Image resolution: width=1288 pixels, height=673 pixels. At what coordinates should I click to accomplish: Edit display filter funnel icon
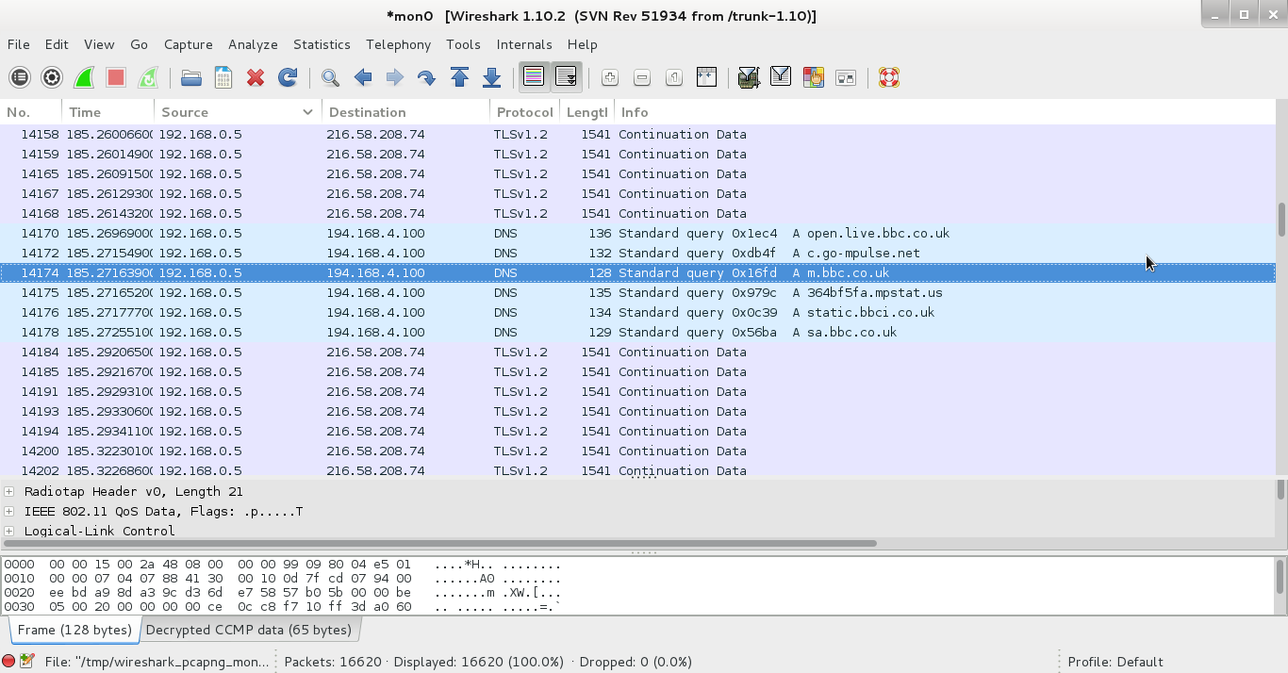pyautogui.click(x=781, y=77)
